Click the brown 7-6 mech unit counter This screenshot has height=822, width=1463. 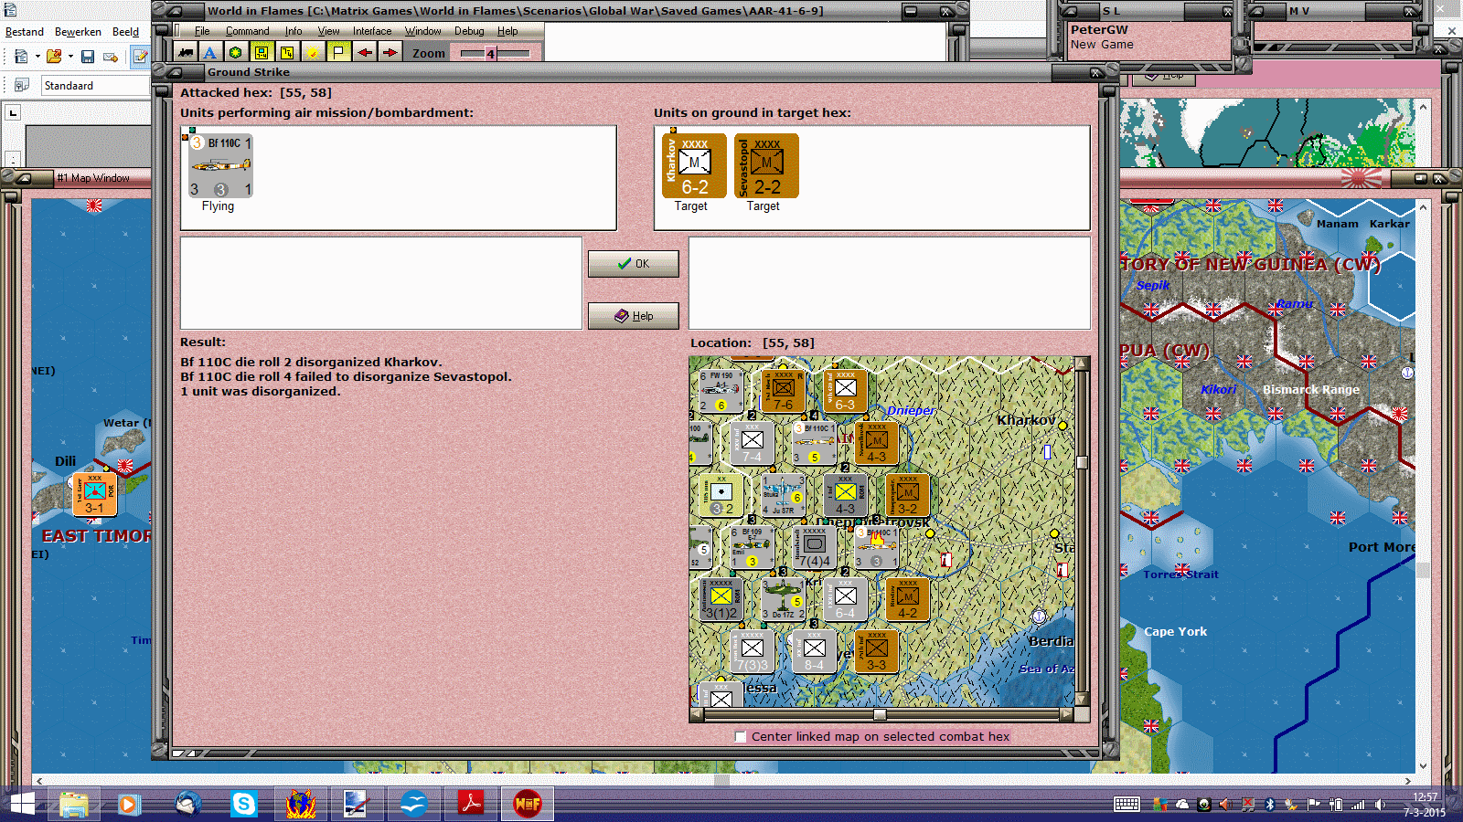click(x=784, y=391)
